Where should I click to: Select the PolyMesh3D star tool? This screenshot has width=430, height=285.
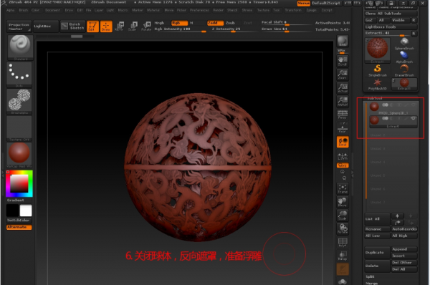coord(378,84)
